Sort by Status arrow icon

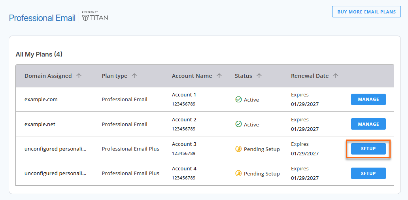259,76
